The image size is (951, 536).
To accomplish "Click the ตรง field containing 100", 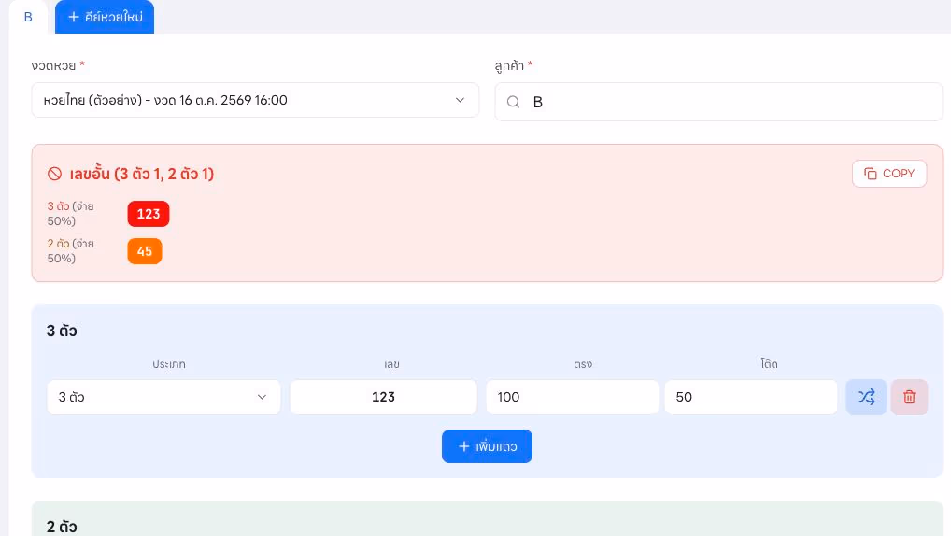I will click(572, 397).
